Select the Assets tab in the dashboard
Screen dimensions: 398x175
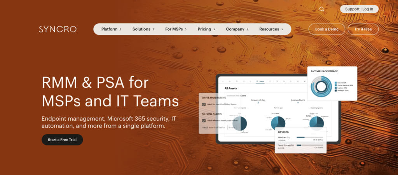tap(260, 81)
